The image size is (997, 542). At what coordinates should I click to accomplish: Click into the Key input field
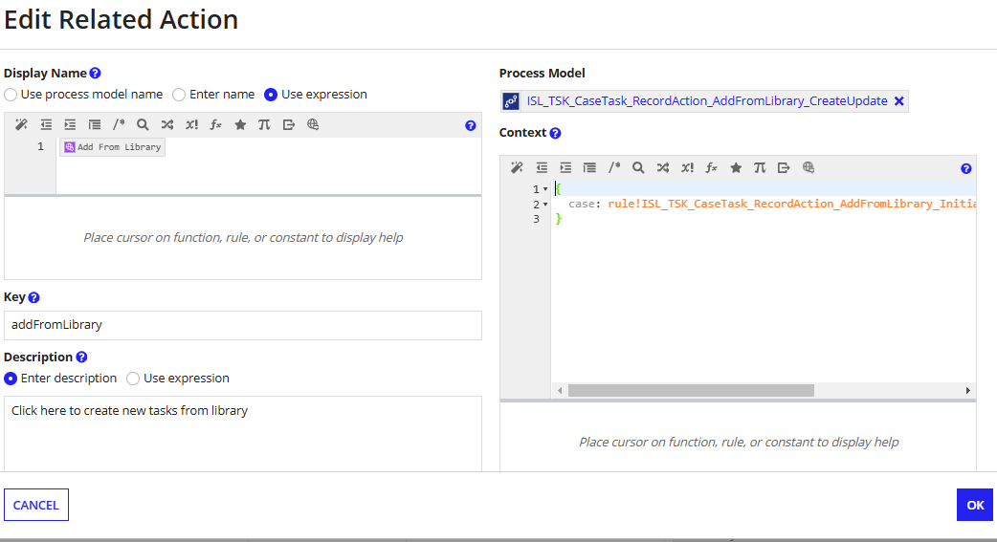[243, 325]
